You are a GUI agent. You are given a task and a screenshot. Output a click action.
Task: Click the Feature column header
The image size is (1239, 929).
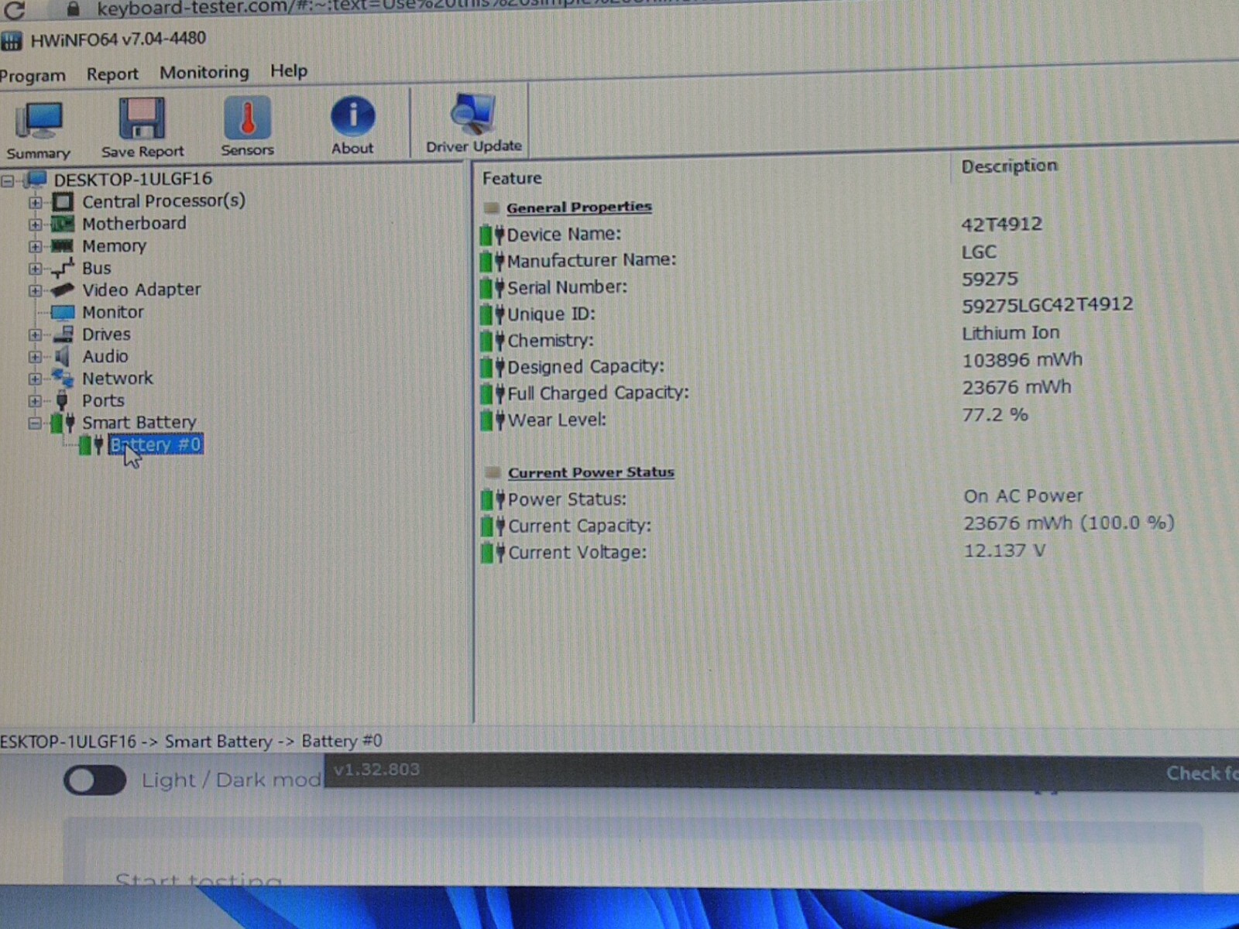pyautogui.click(x=512, y=178)
